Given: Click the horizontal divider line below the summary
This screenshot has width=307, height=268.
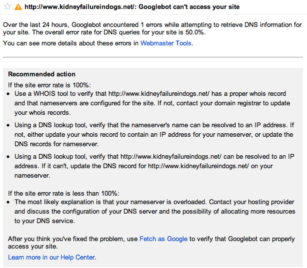Looking at the screenshot, I should click(x=152, y=57).
